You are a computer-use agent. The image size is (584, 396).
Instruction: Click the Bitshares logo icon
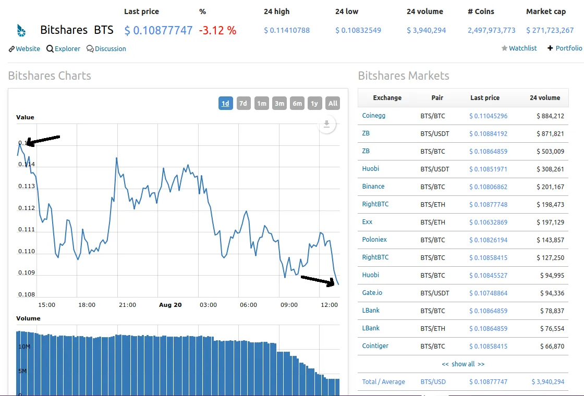21,30
